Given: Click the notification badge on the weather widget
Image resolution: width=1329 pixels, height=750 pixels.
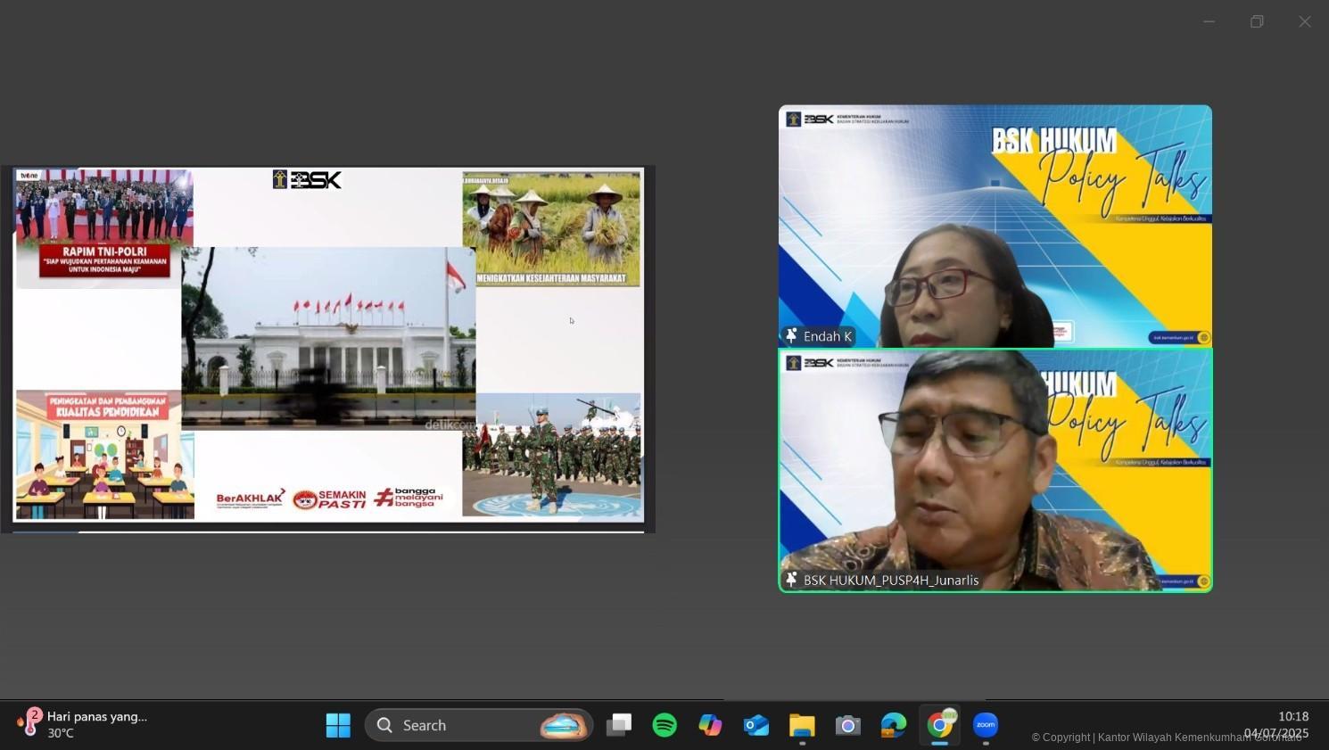Looking at the screenshot, I should tap(36, 716).
